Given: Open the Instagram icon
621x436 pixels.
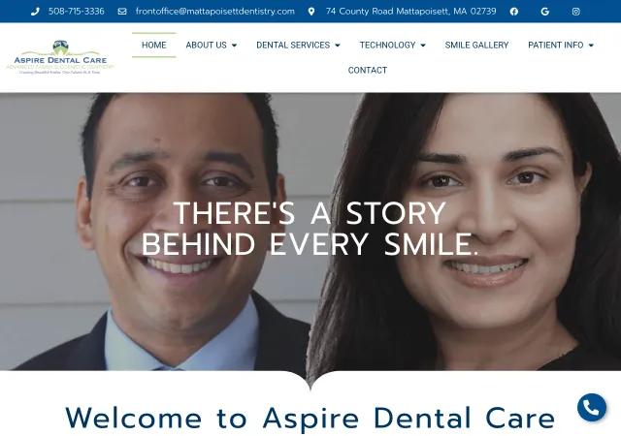Looking at the screenshot, I should [x=576, y=12].
